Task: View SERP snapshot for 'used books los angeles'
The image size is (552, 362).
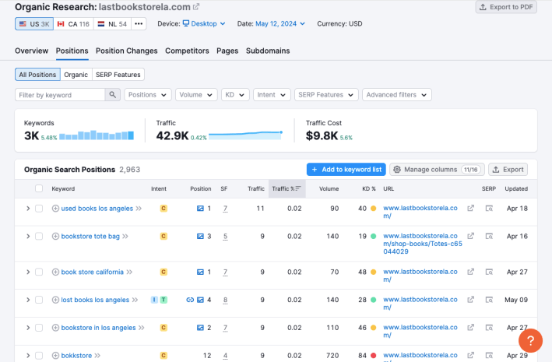Action: click(489, 209)
